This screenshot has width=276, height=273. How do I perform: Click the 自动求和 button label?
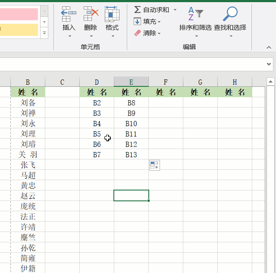click(x=156, y=10)
